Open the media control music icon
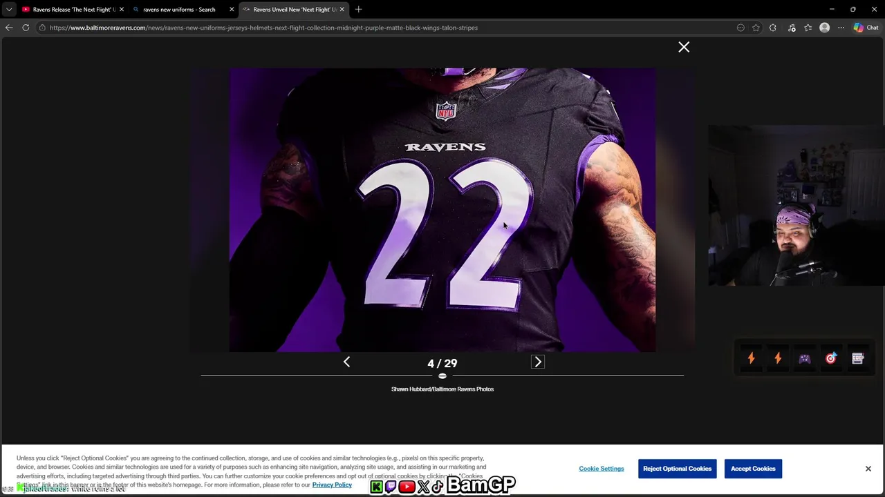885x497 pixels. [792, 28]
